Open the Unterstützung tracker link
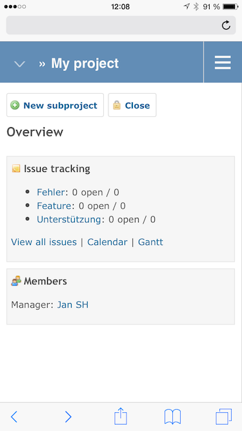 click(x=69, y=220)
